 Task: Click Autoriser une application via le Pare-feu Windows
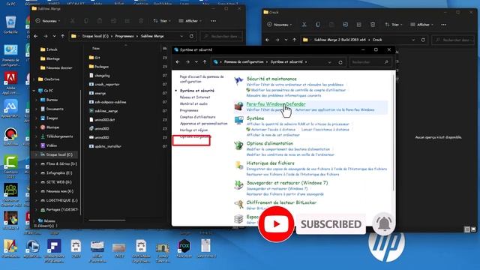pyautogui.click(x=334, y=109)
